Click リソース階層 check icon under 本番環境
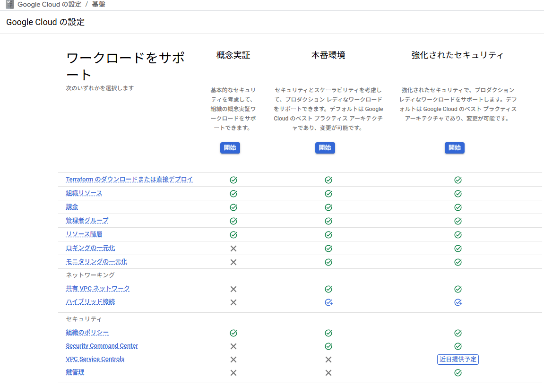This screenshot has width=544, height=386. 328,235
